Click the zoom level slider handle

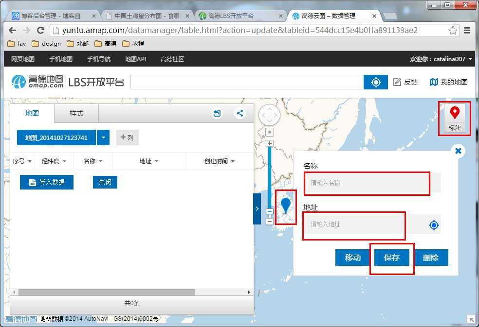tap(270, 211)
